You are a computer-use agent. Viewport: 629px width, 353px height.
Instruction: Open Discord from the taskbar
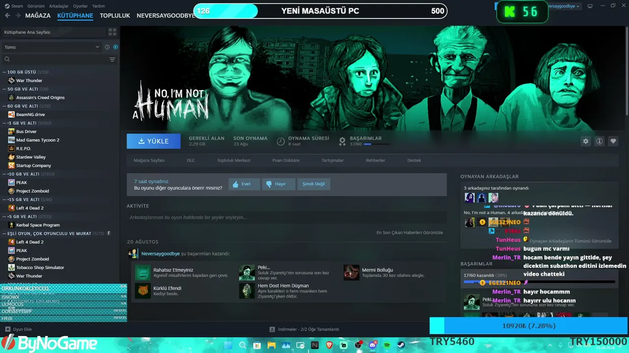tap(372, 345)
